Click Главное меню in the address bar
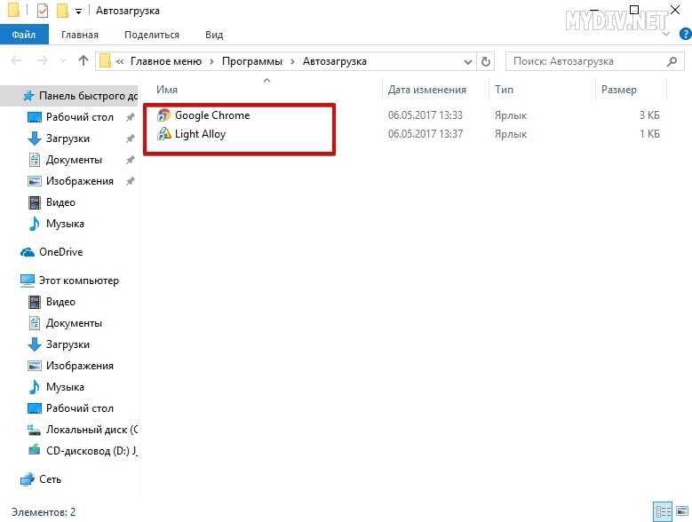The height and width of the screenshot is (522, 692). click(x=166, y=61)
